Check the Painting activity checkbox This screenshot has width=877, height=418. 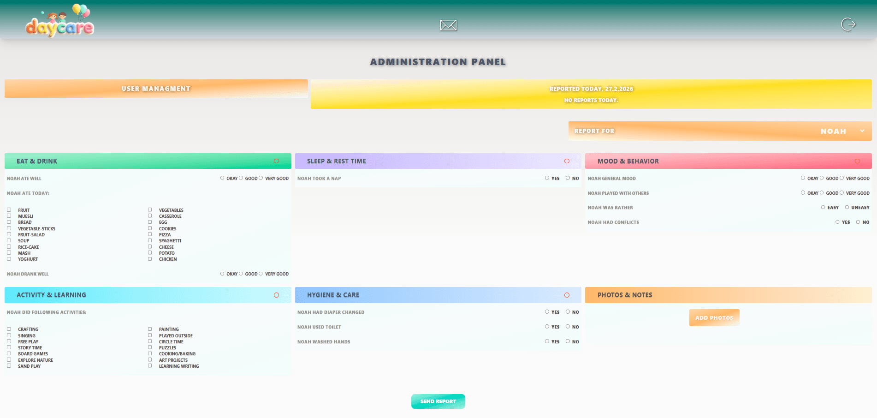tap(150, 328)
